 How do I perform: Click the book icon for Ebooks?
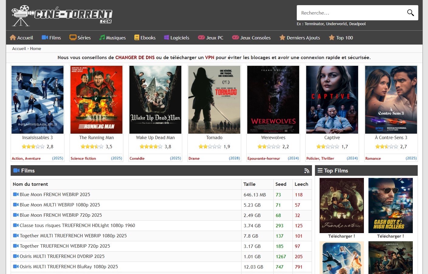click(x=137, y=38)
